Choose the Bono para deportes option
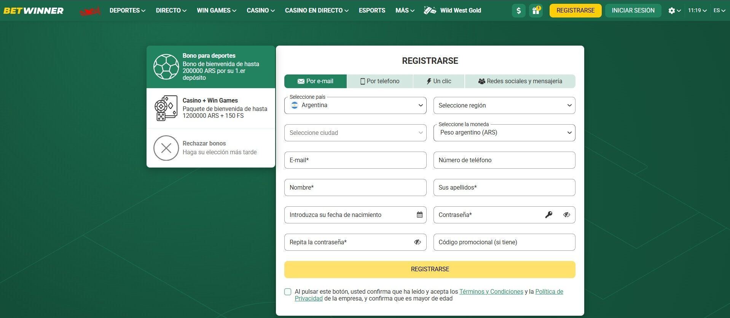Screen dimensions: 730x318 point(211,67)
